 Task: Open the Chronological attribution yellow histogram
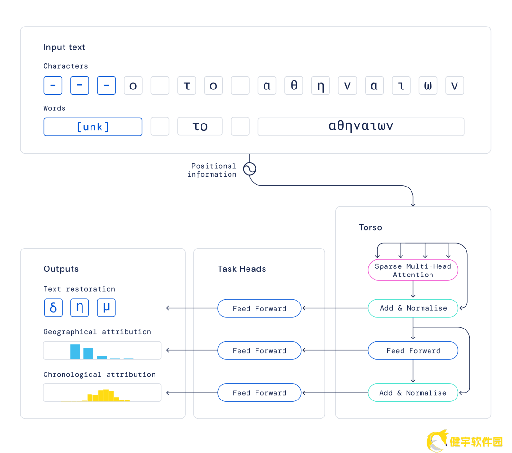point(102,393)
